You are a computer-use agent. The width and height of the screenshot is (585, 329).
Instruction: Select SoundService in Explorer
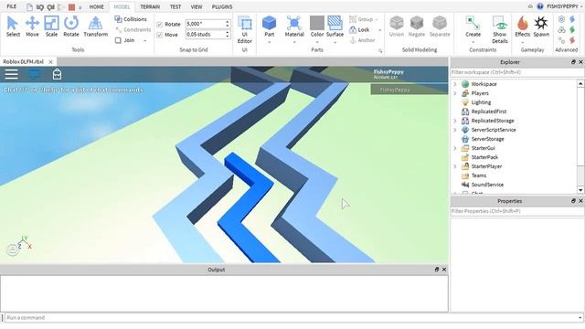487,185
